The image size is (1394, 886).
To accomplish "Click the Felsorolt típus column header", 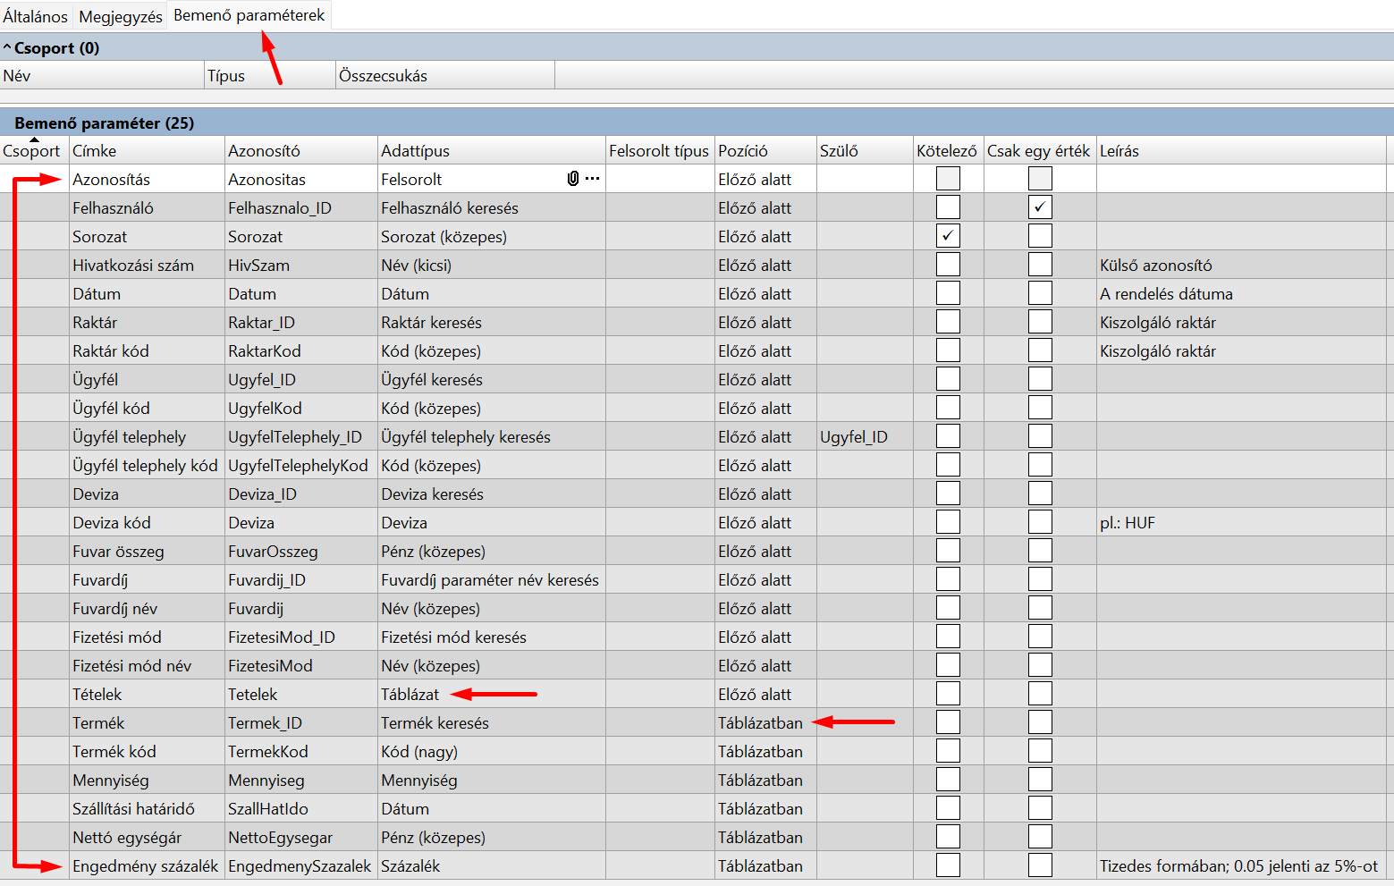I will point(660,150).
